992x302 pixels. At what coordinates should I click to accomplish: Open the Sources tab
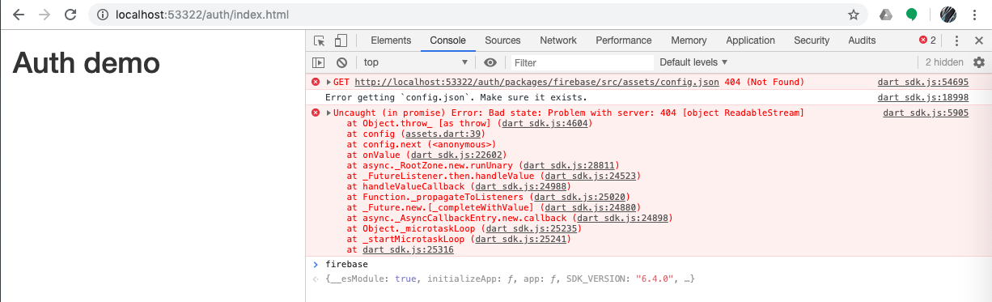tap(502, 40)
